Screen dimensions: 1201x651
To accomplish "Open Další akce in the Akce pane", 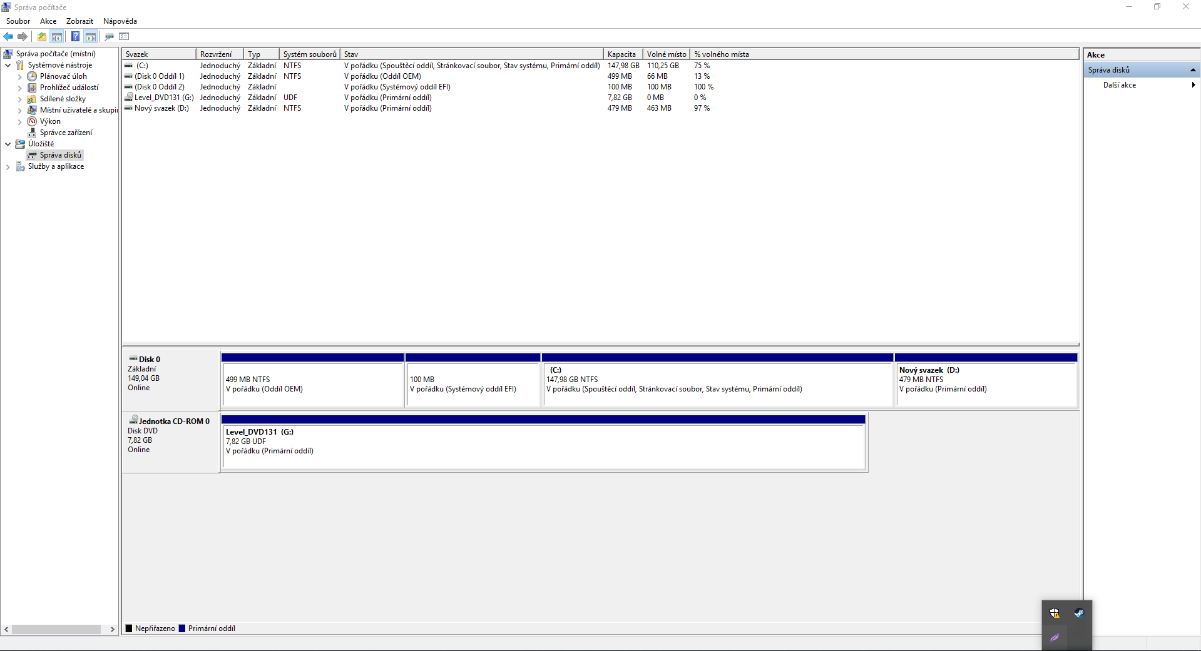I will (1120, 85).
